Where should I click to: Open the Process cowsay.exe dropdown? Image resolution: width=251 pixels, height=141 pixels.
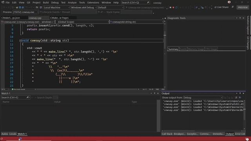[25, 12]
